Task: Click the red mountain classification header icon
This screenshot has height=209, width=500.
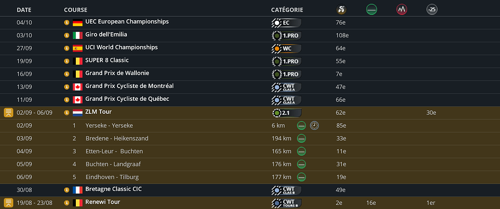Action: 402,9
